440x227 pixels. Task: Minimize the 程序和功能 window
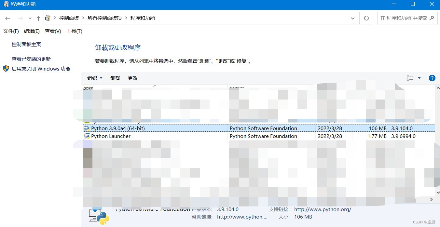tap(394, 4)
